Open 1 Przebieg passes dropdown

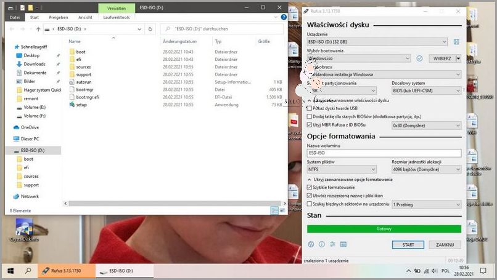click(426, 204)
